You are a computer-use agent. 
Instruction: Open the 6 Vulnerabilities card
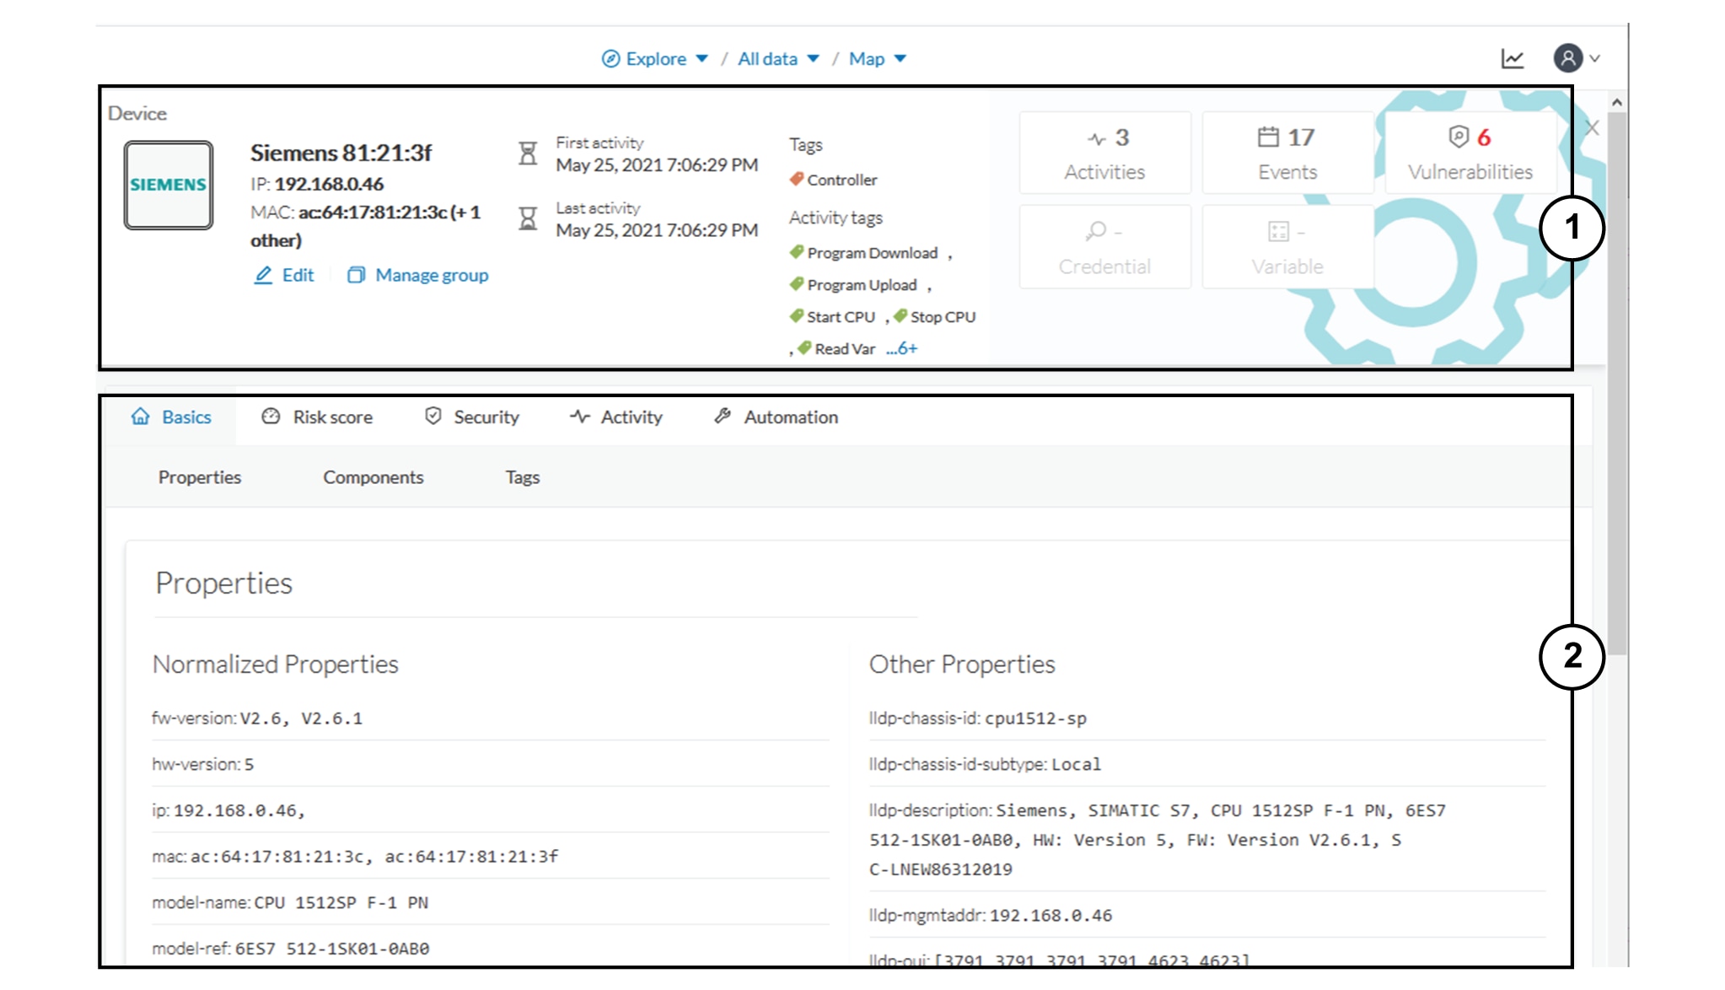(1470, 153)
